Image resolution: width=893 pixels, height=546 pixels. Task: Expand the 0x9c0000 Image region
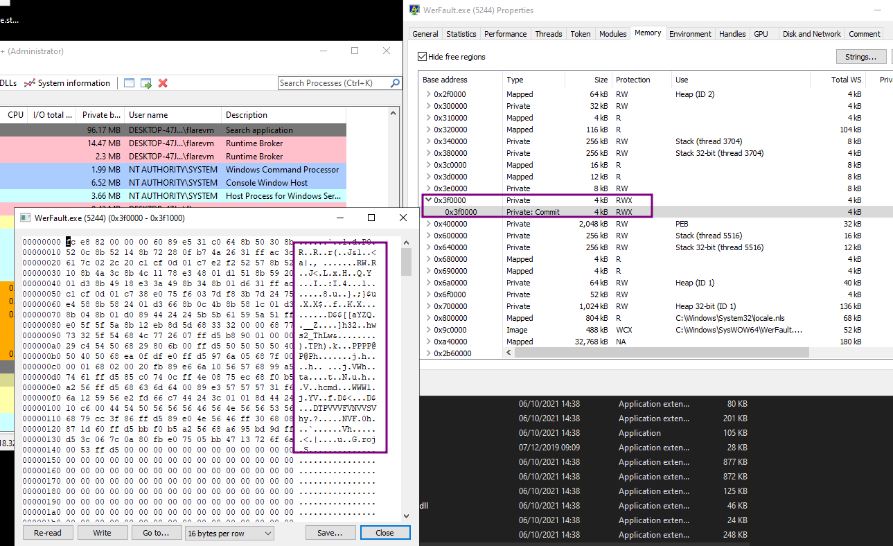[x=428, y=330]
